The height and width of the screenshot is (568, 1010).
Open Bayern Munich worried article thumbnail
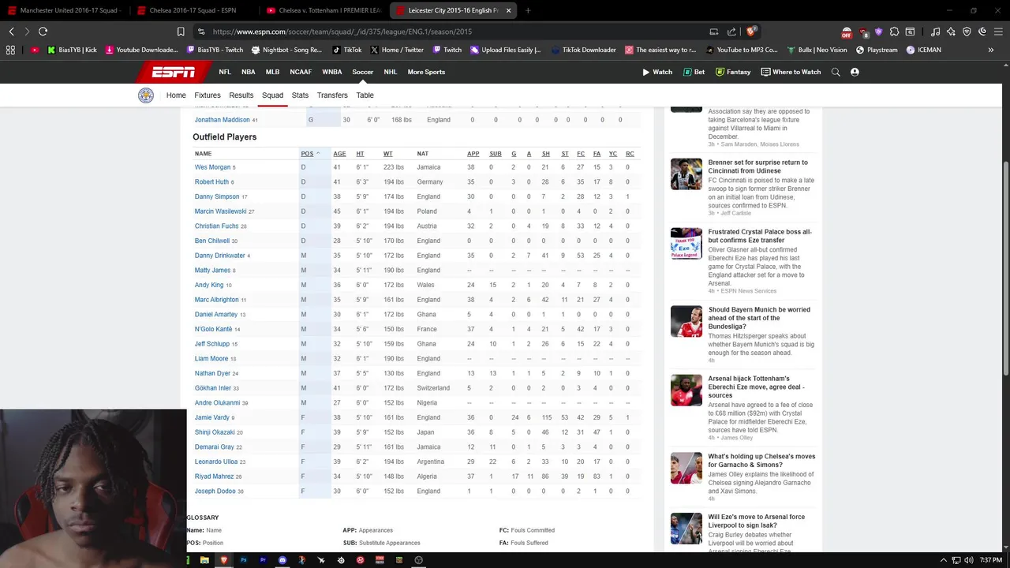686,321
